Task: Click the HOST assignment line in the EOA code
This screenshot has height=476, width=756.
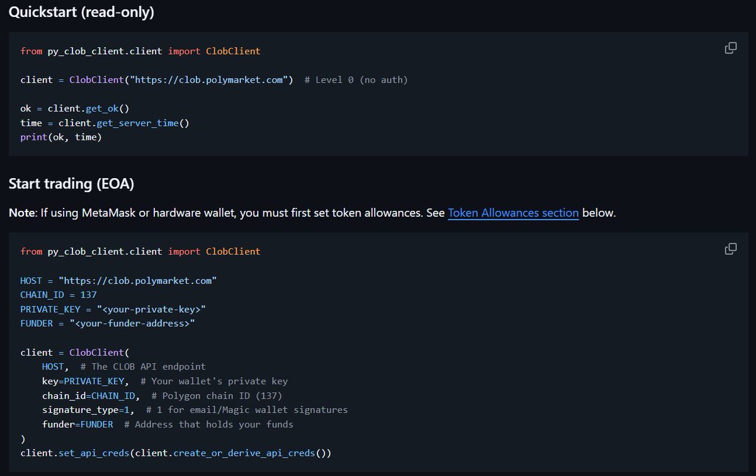Action: (118, 281)
